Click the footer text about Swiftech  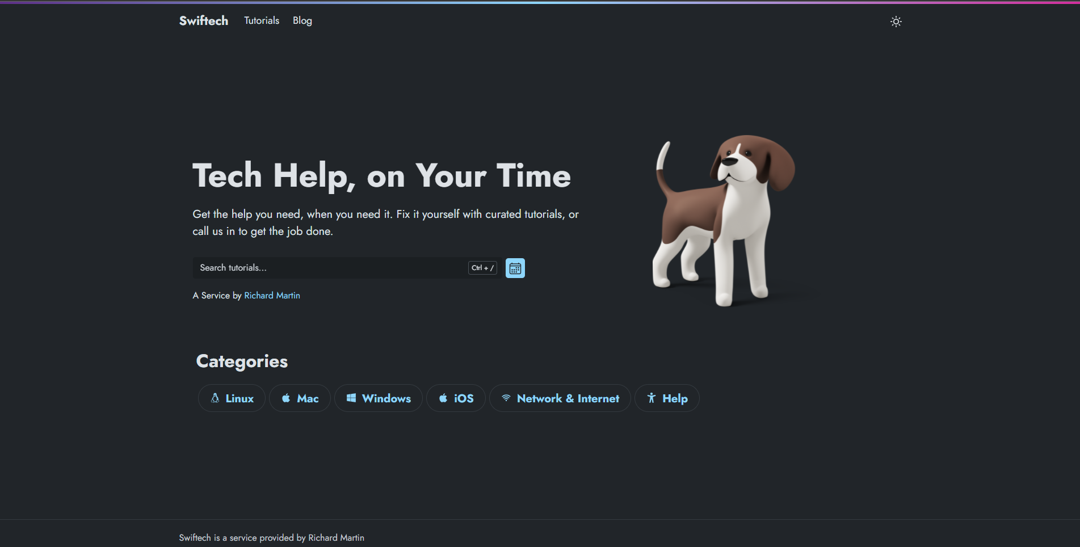pos(271,538)
